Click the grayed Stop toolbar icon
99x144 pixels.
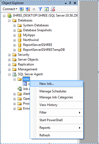tap(34, 9)
